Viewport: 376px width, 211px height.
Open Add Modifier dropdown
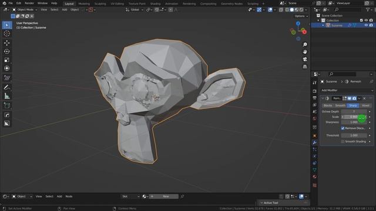click(x=347, y=90)
